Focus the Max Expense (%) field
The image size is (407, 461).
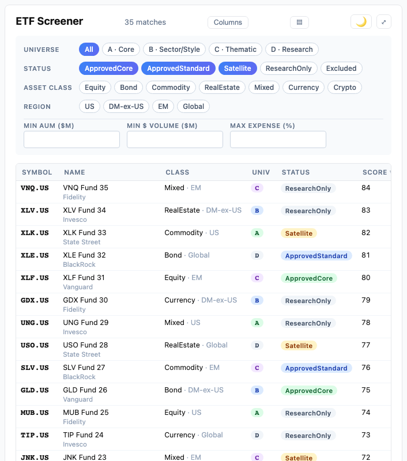[x=278, y=139]
